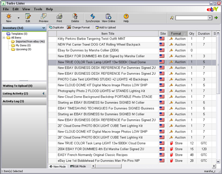Switch to Edit Mode tab
This screenshot has width=222, height=174.
[78, 167]
